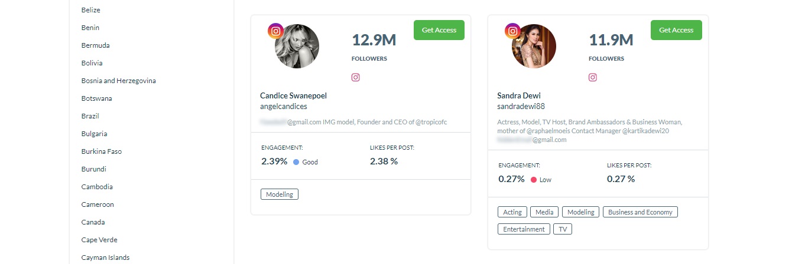The image size is (792, 264).
Task: Open the Candice Swanepoel profile name
Action: [x=293, y=95]
